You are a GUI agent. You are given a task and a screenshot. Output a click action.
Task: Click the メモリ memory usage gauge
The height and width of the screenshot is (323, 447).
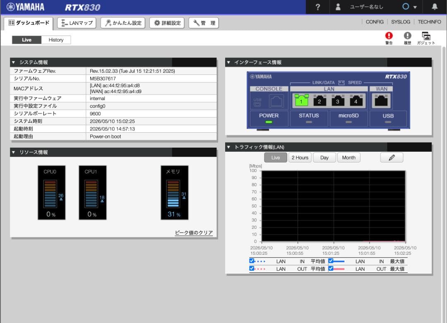pyautogui.click(x=175, y=192)
